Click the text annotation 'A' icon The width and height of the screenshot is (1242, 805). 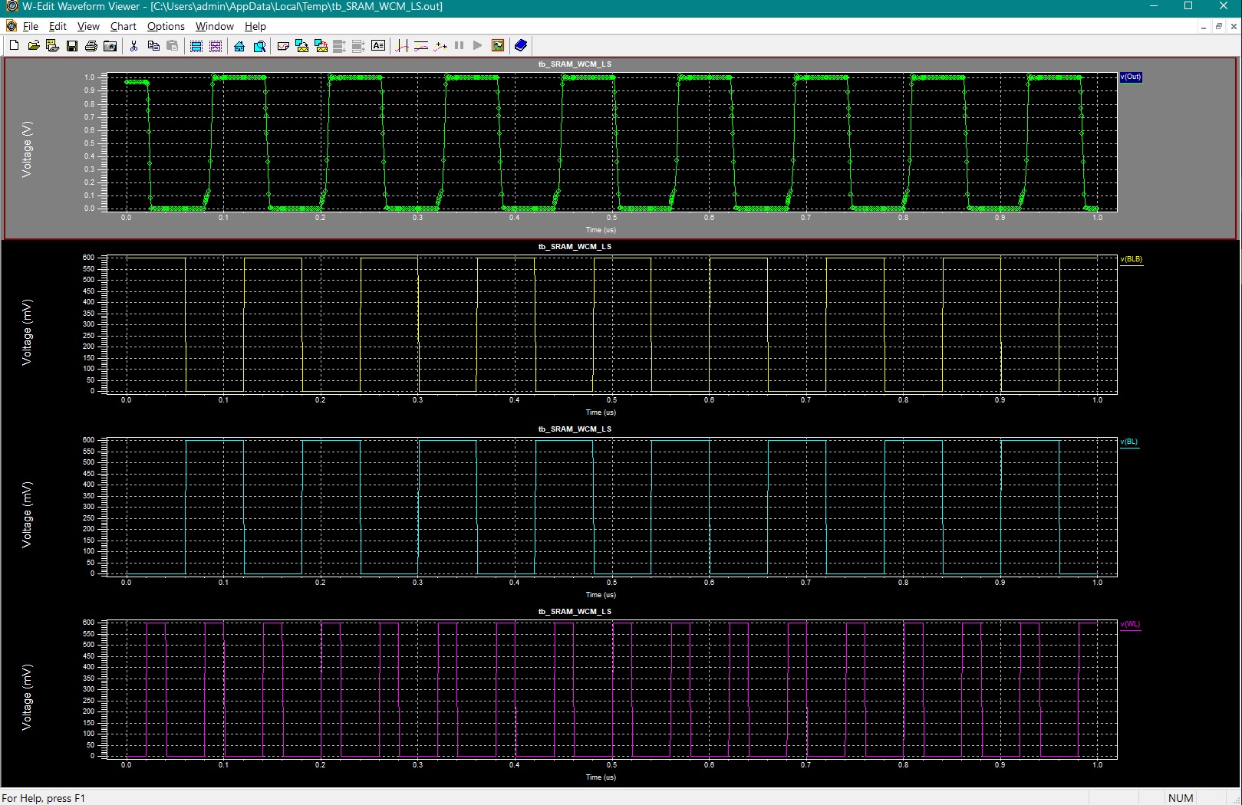378,46
